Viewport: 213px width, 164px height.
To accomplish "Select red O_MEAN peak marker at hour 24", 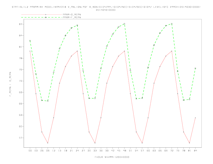I will [77, 51].
